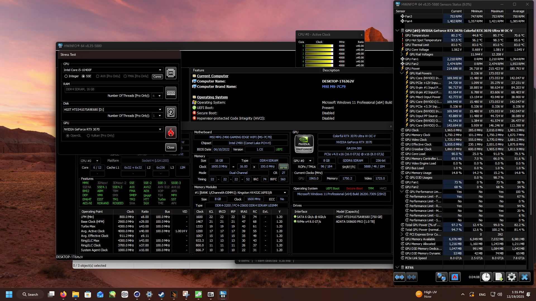
Task: Open Snipping Tool from the taskbar
Action: coord(186,294)
